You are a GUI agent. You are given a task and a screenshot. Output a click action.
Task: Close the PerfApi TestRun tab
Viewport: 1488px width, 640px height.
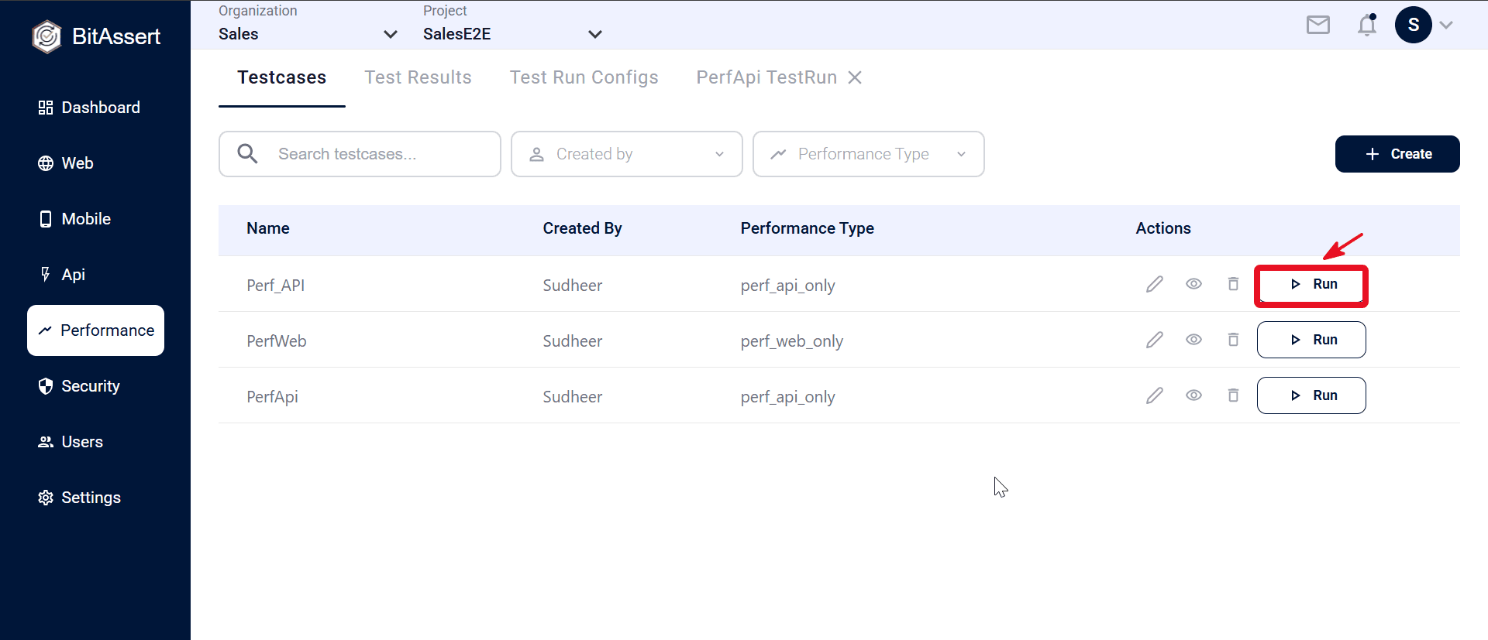(x=855, y=77)
